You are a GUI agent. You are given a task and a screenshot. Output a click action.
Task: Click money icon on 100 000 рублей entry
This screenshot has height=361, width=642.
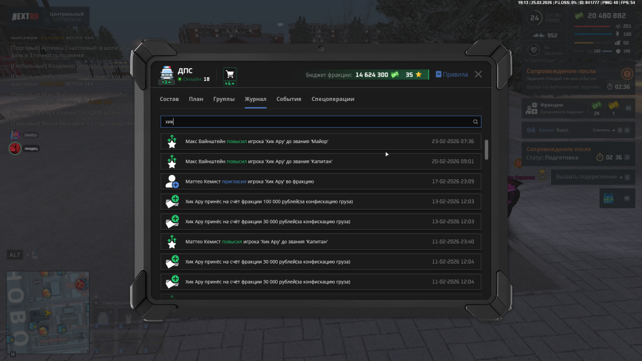click(x=172, y=202)
